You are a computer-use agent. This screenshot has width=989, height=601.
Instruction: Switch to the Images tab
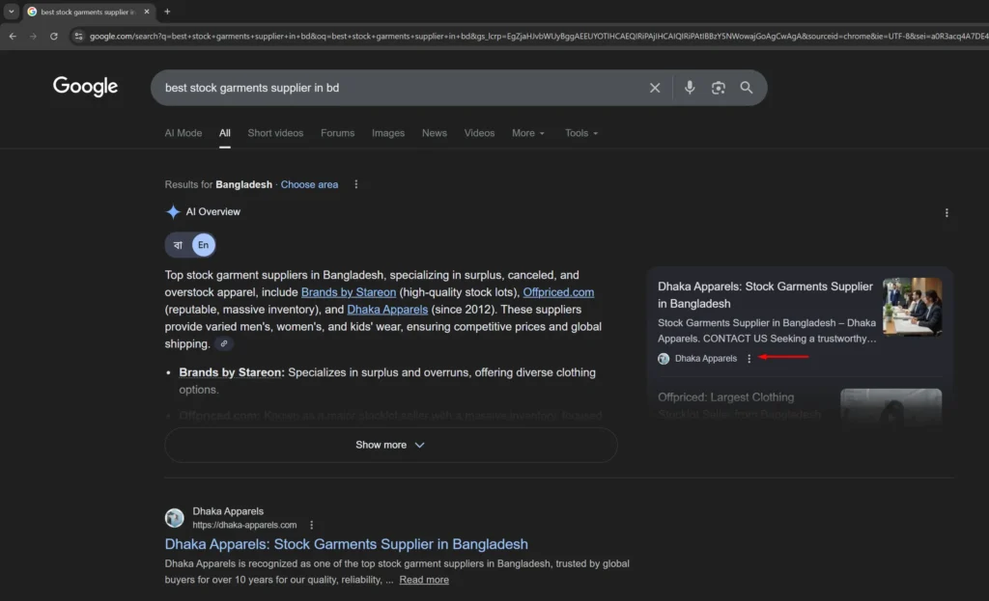click(x=387, y=133)
